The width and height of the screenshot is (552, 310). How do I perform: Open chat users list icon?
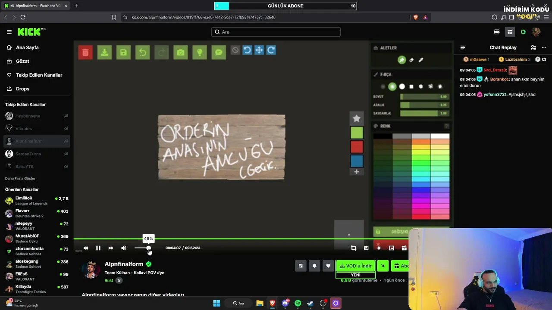click(533, 47)
